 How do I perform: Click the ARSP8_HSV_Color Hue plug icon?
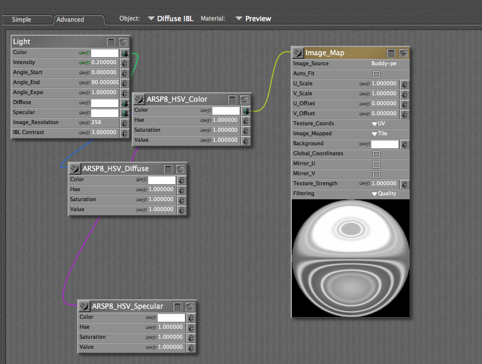click(x=246, y=121)
